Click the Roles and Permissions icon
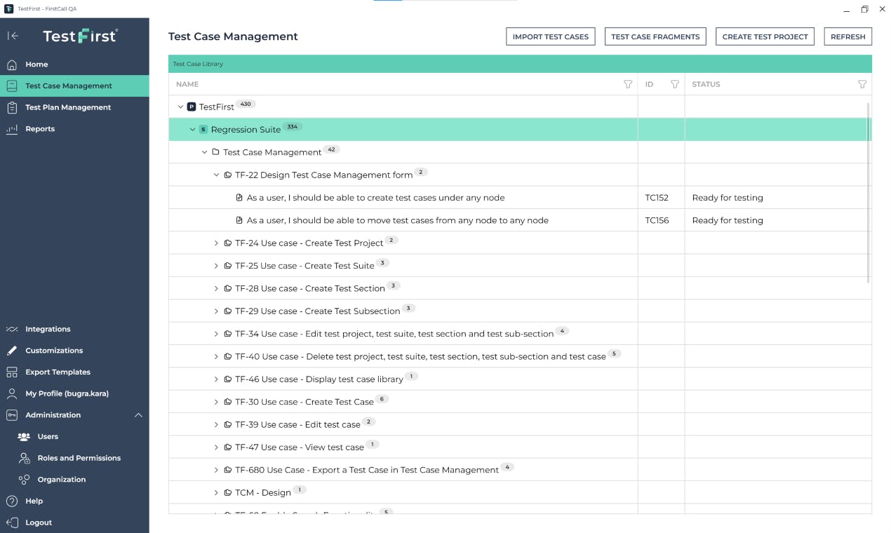 pyautogui.click(x=24, y=458)
